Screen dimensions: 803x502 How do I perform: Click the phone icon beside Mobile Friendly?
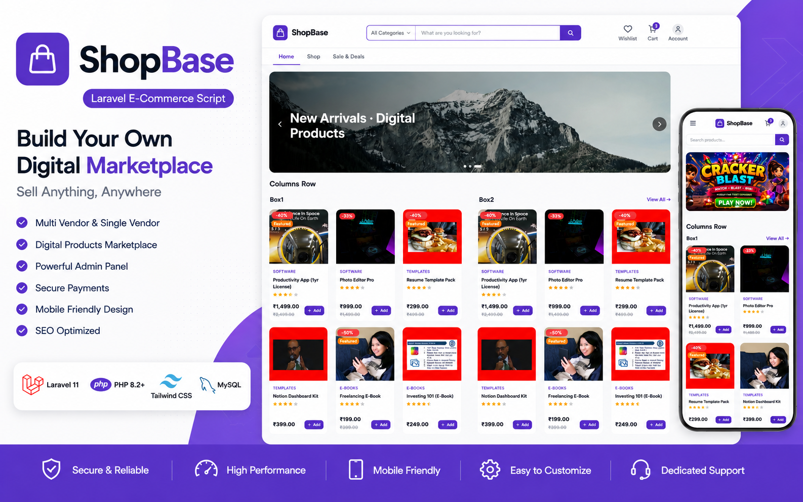coord(356,470)
